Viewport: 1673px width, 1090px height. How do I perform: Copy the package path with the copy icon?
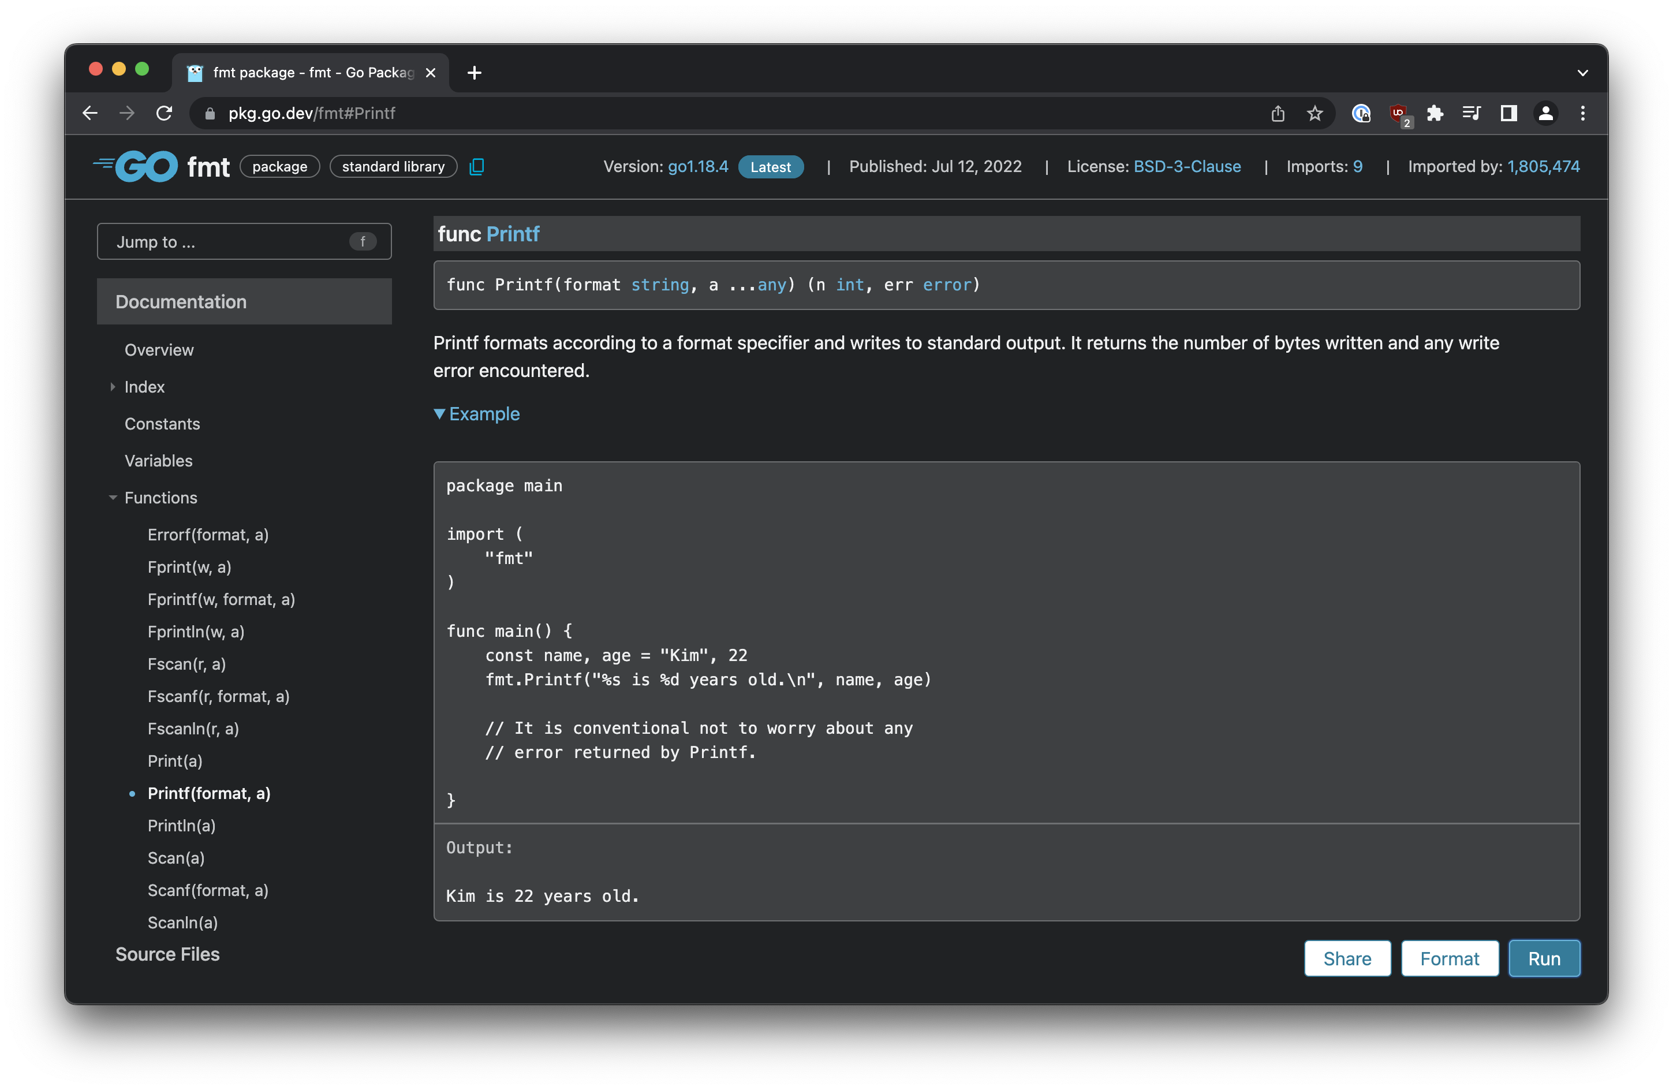(477, 166)
